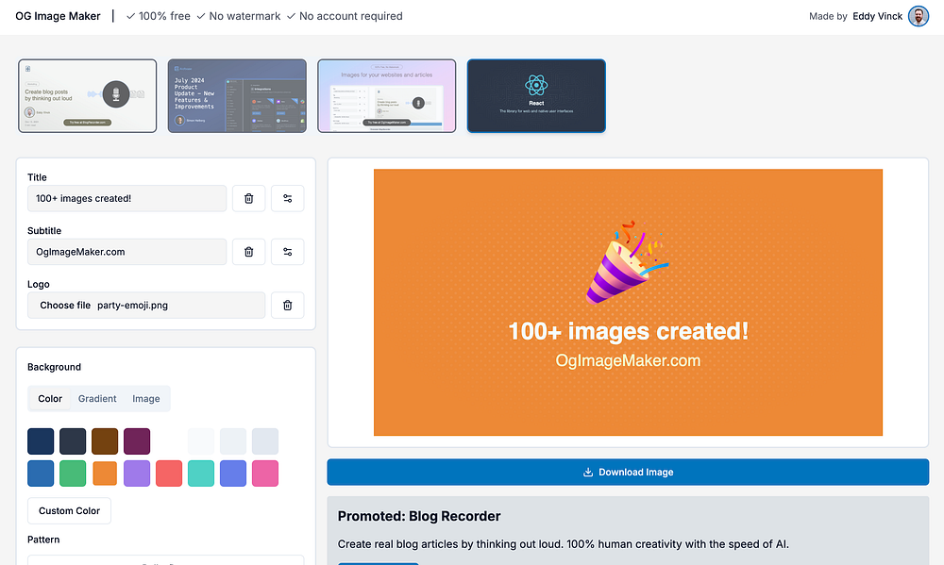
Task: Pick the light purple swatch
Action: (x=137, y=474)
